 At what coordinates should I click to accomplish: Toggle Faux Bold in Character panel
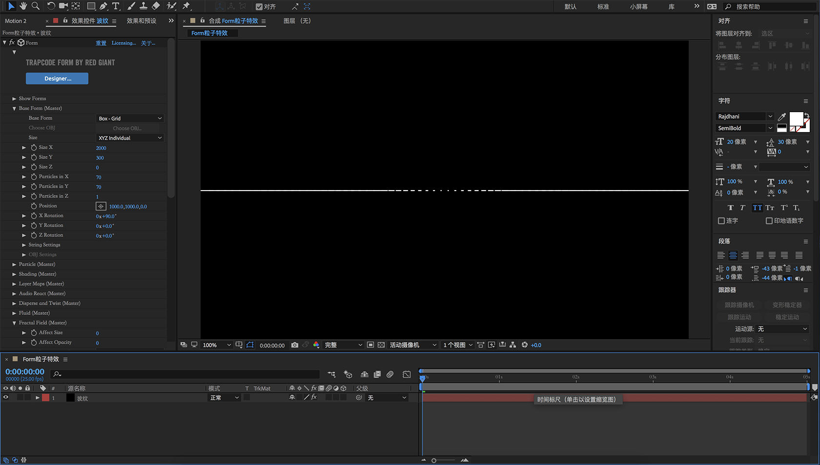(x=731, y=208)
